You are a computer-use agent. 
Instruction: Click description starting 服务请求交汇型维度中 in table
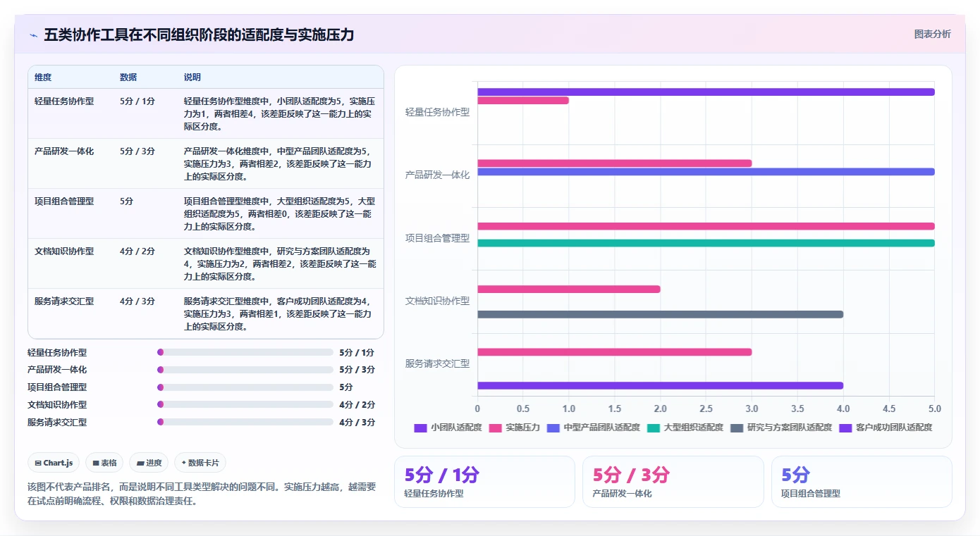coord(280,313)
